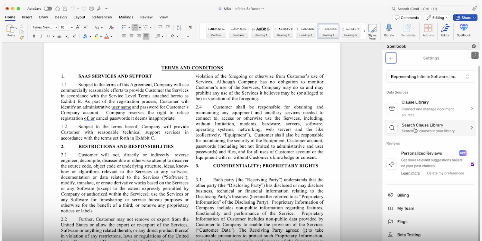Switch to the Draw tab
Image resolution: width=482 pixels, height=241 pixels.
43,17
